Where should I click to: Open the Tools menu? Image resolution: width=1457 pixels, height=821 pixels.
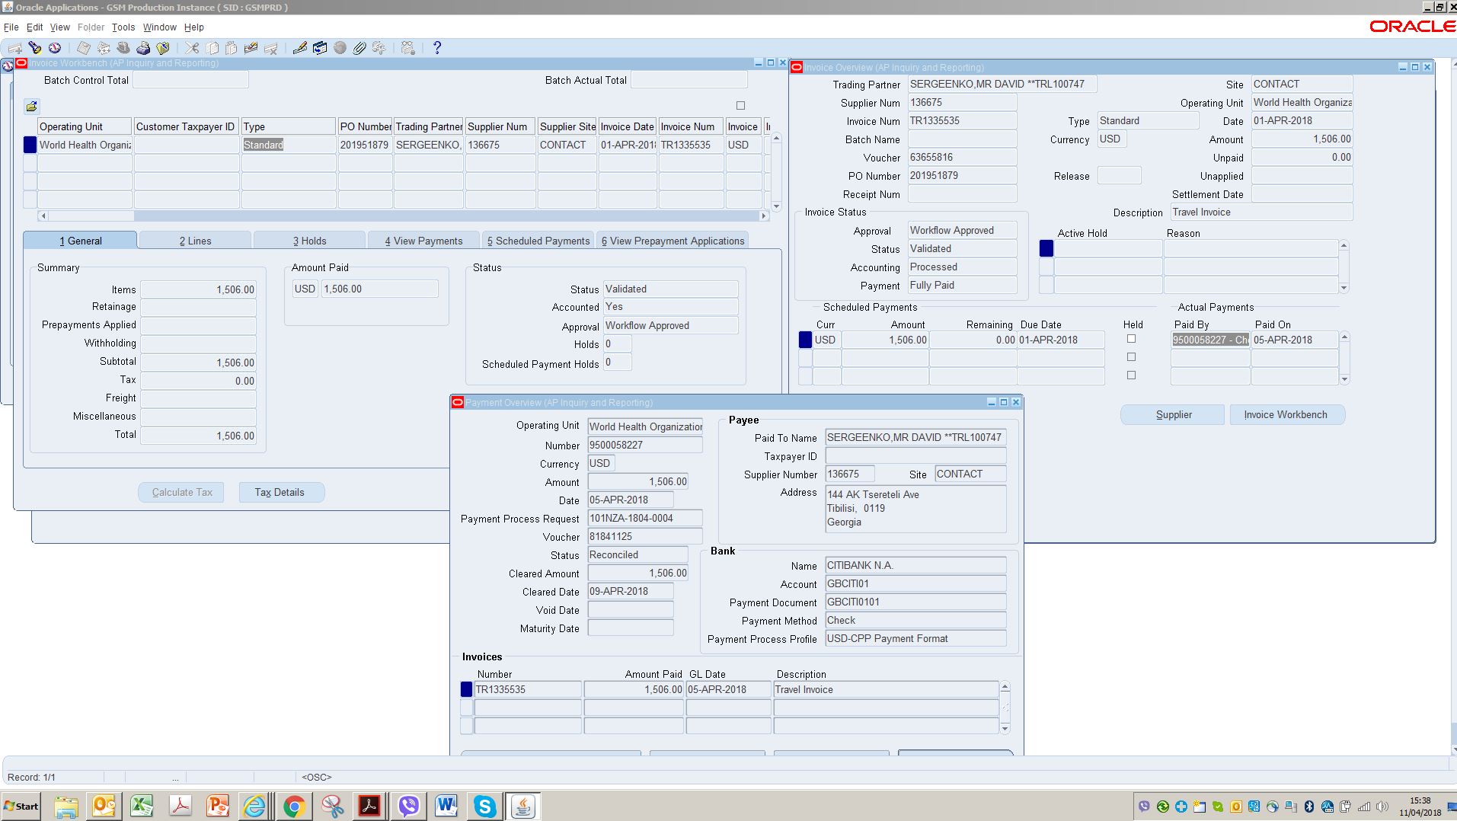tap(123, 27)
